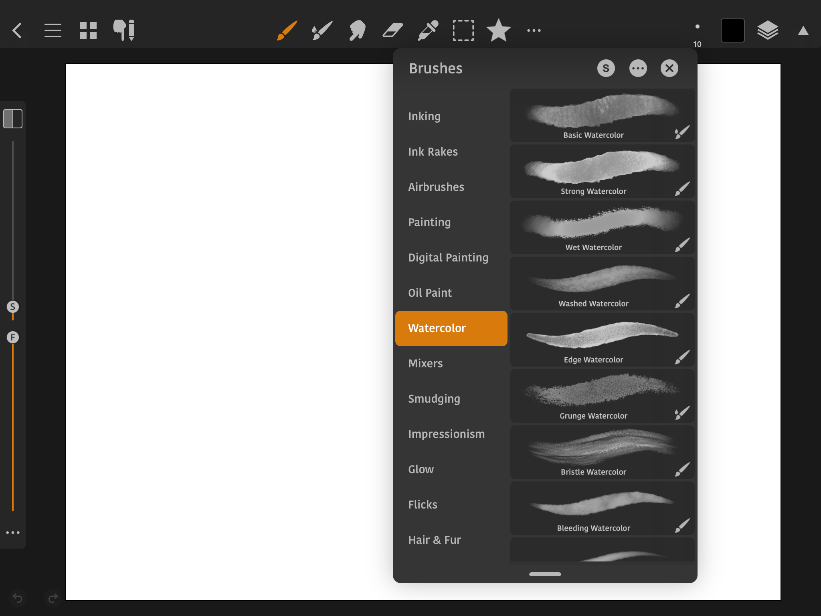Image resolution: width=821 pixels, height=616 pixels.
Task: Open the black color swatch
Action: point(732,30)
